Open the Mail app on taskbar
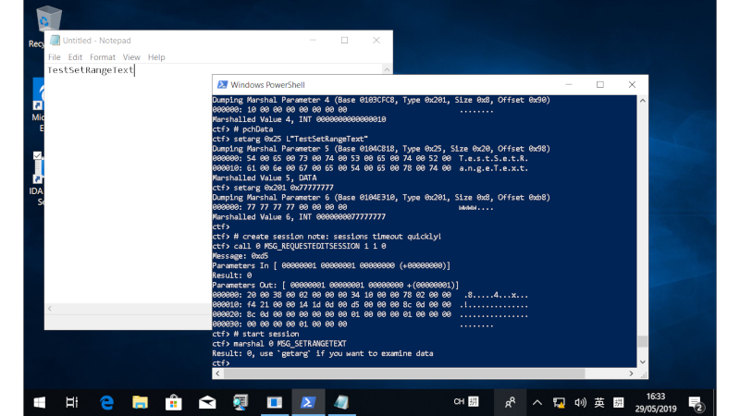The image size is (740, 416). point(206,402)
